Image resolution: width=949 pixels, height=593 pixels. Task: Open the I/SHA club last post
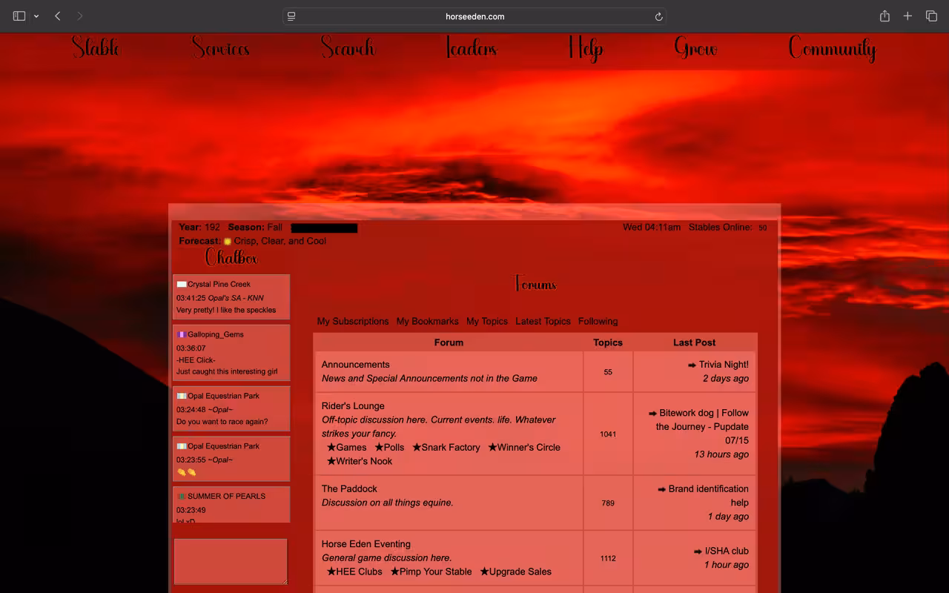click(x=727, y=551)
